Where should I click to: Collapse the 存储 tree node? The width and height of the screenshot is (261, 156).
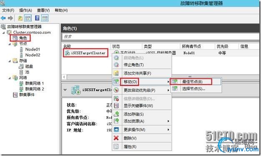click(10, 61)
